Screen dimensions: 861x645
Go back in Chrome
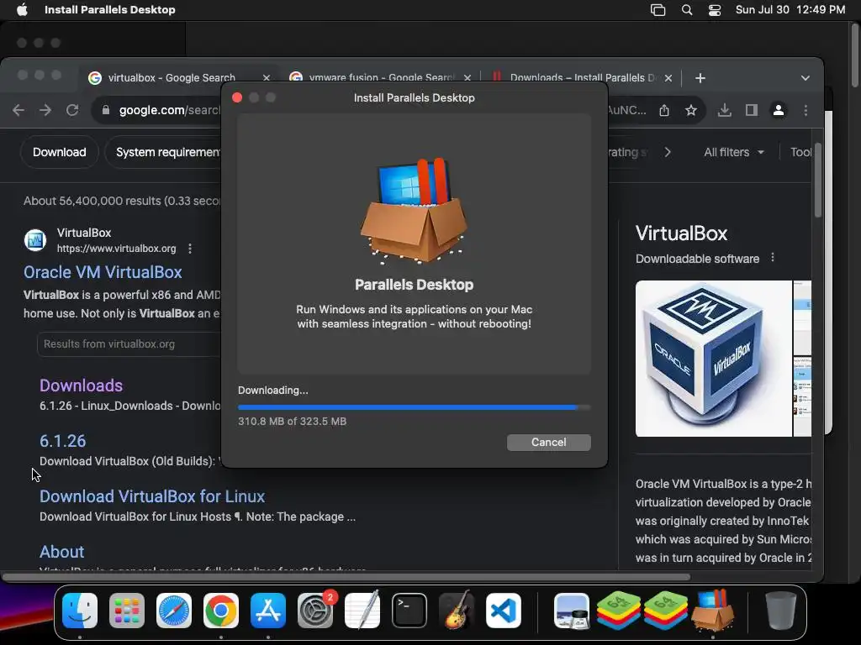pos(18,110)
